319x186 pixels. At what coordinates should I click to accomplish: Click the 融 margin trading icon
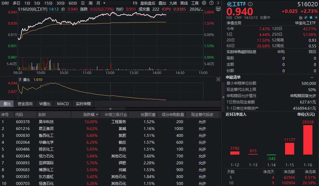point(300,17)
